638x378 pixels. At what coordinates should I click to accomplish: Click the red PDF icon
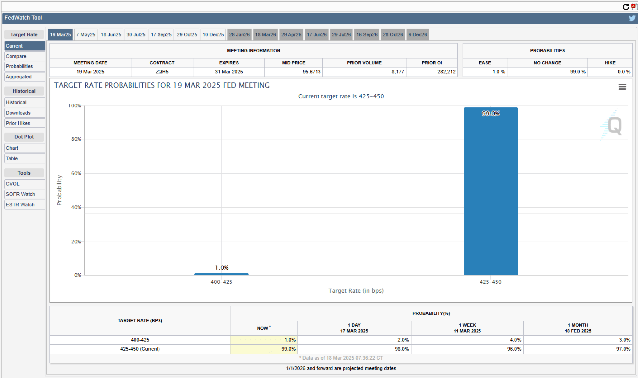(x=634, y=6)
